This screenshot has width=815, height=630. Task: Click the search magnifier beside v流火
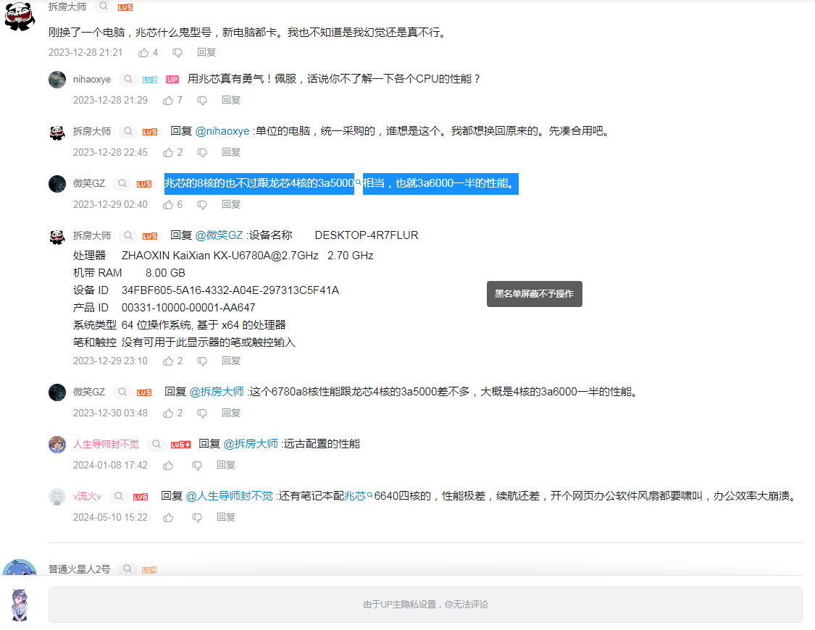(x=118, y=497)
